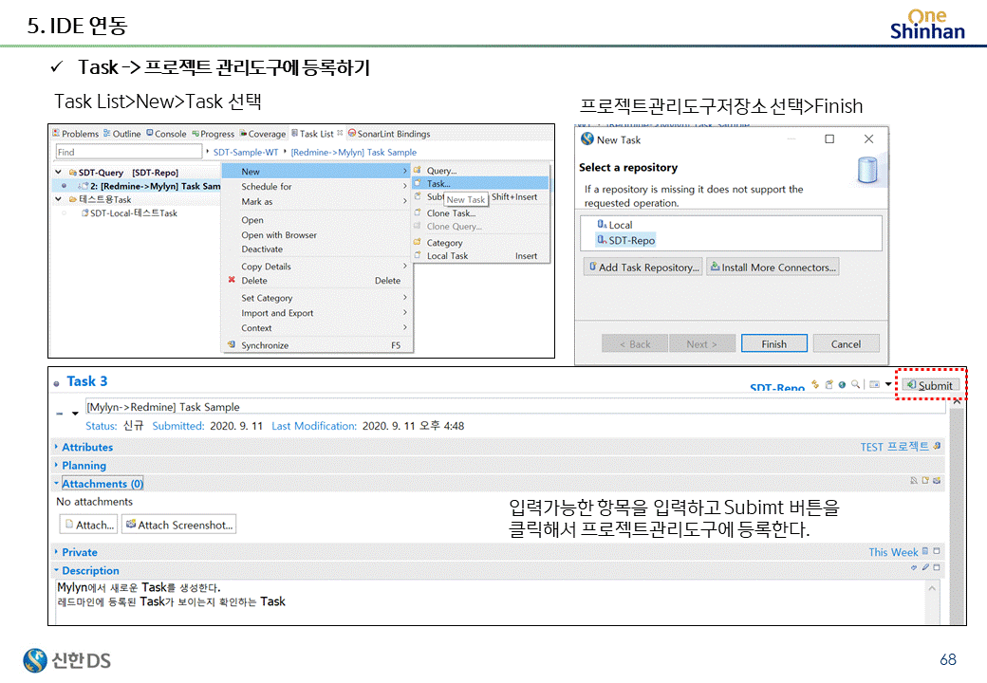The height and width of the screenshot is (683, 987).
Task: Click the open with web browser globe icon
Action: pos(842,384)
